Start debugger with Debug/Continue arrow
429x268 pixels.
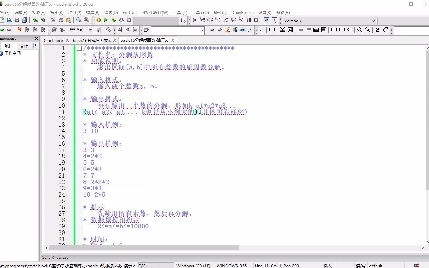pyautogui.click(x=194, y=20)
